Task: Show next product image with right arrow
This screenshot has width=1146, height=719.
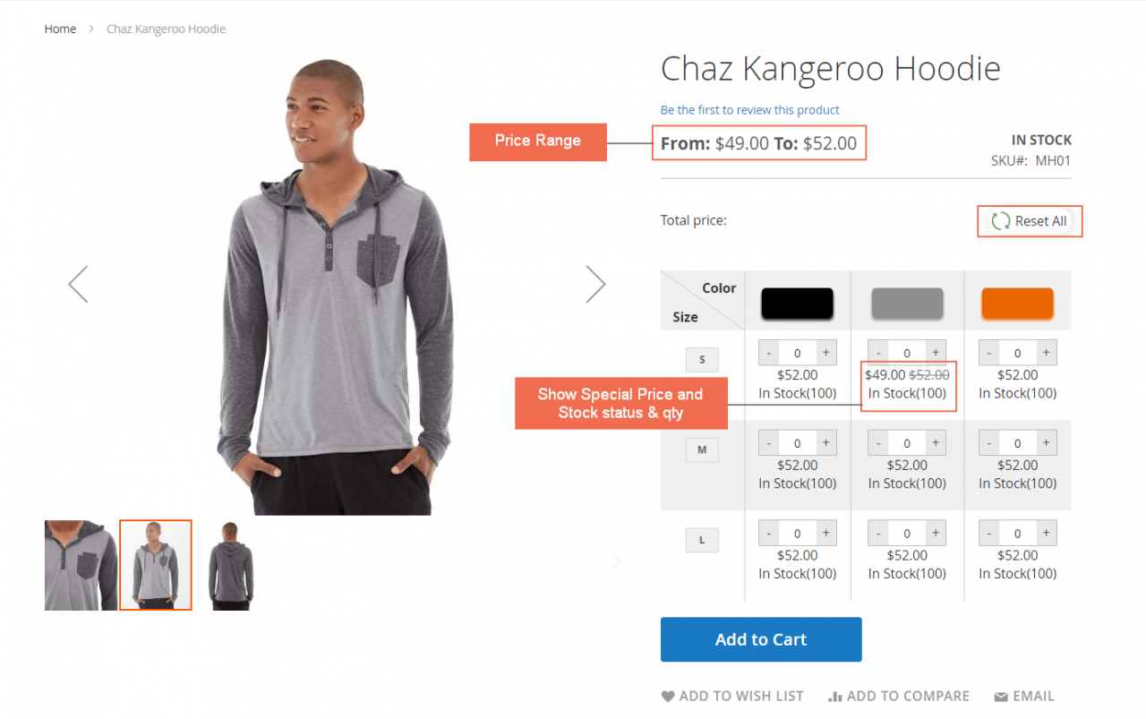Action: coord(595,284)
